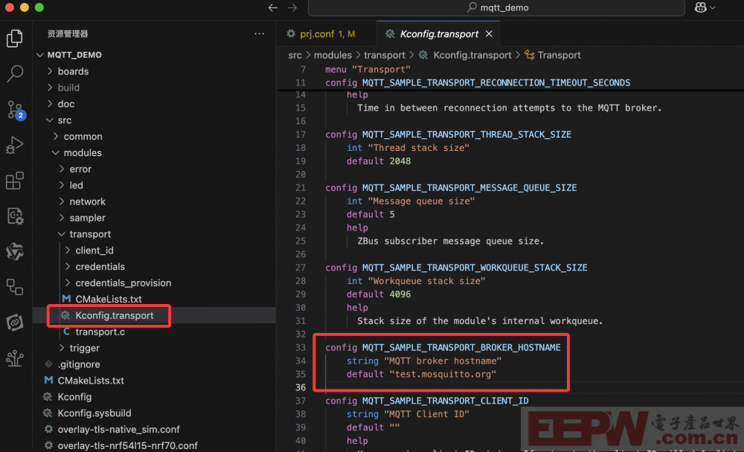The image size is (744, 452).
Task: Open the root Kconfig file
Action: coord(154,396)
